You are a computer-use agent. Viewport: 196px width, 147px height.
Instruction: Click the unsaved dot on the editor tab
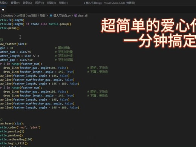pyautogui.click(x=3, y=9)
